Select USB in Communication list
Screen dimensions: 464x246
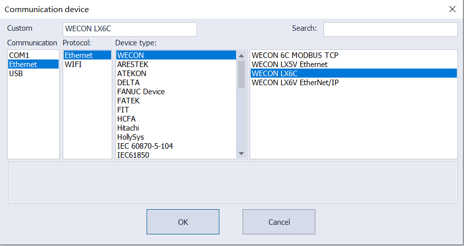pos(33,74)
